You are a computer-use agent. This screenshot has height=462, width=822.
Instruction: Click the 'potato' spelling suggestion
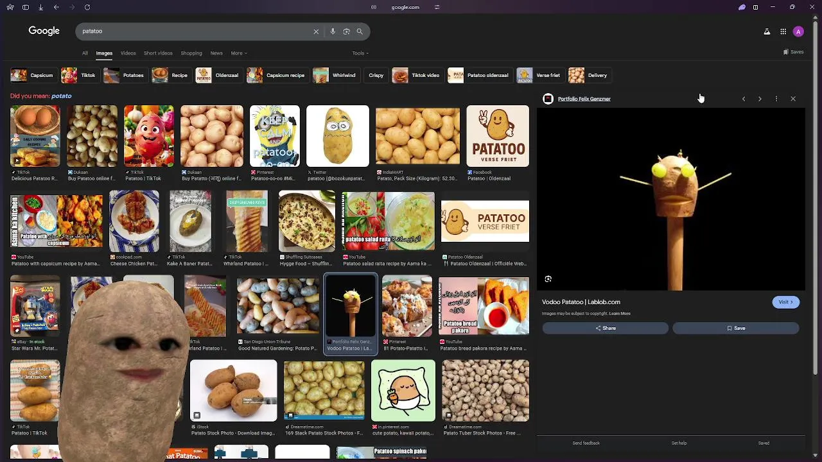click(x=62, y=96)
